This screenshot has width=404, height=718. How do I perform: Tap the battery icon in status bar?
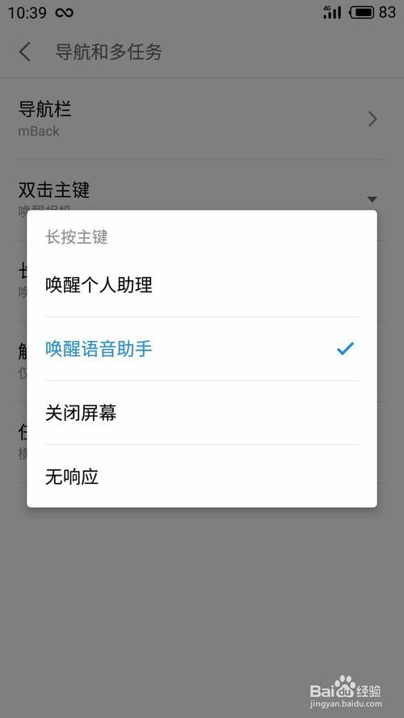coord(362,12)
